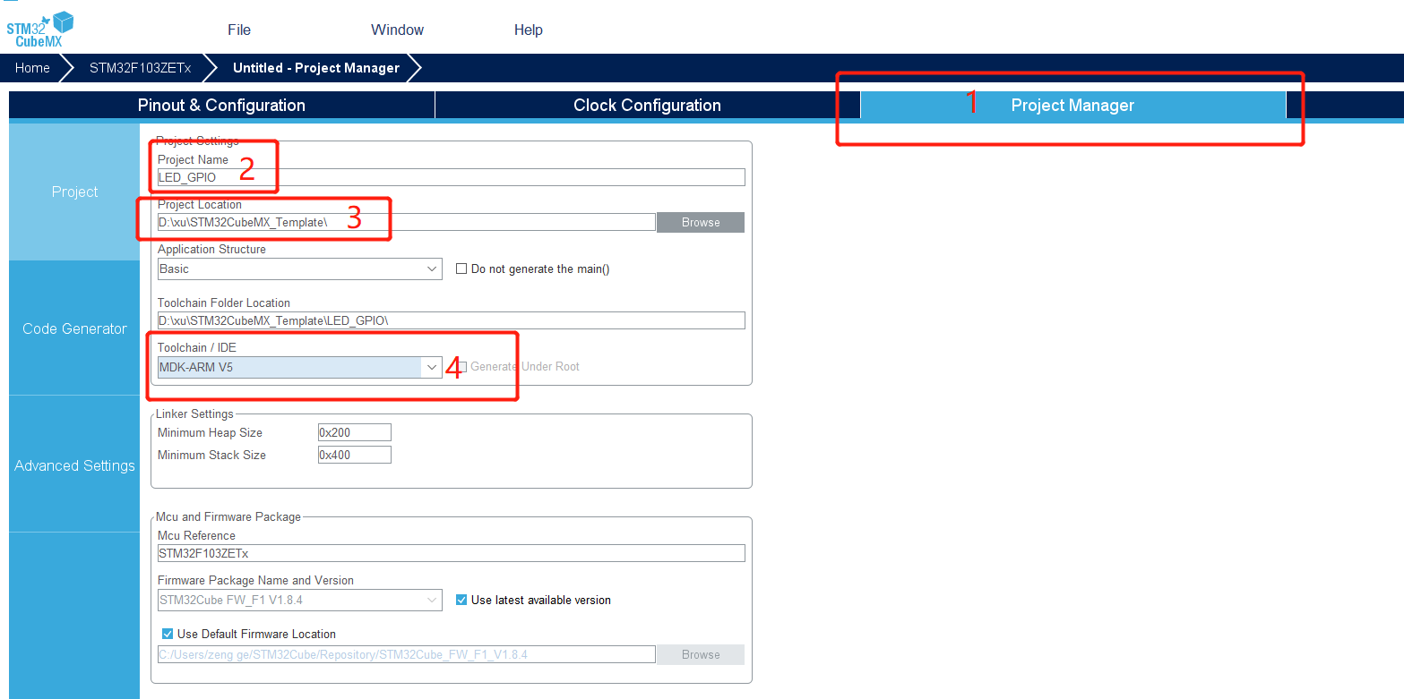The height and width of the screenshot is (699, 1404).
Task: Open the Help menu
Action: [x=529, y=30]
